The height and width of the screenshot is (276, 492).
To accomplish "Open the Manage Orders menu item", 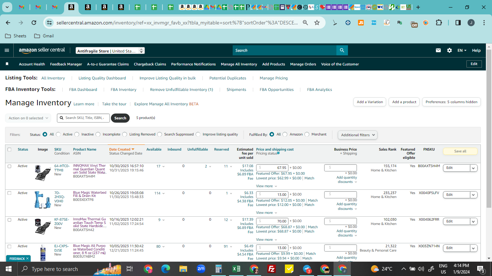I will (303, 64).
